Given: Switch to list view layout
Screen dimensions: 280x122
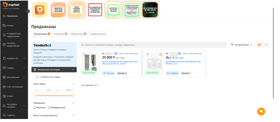Looking at the screenshot, I should pos(266,45).
